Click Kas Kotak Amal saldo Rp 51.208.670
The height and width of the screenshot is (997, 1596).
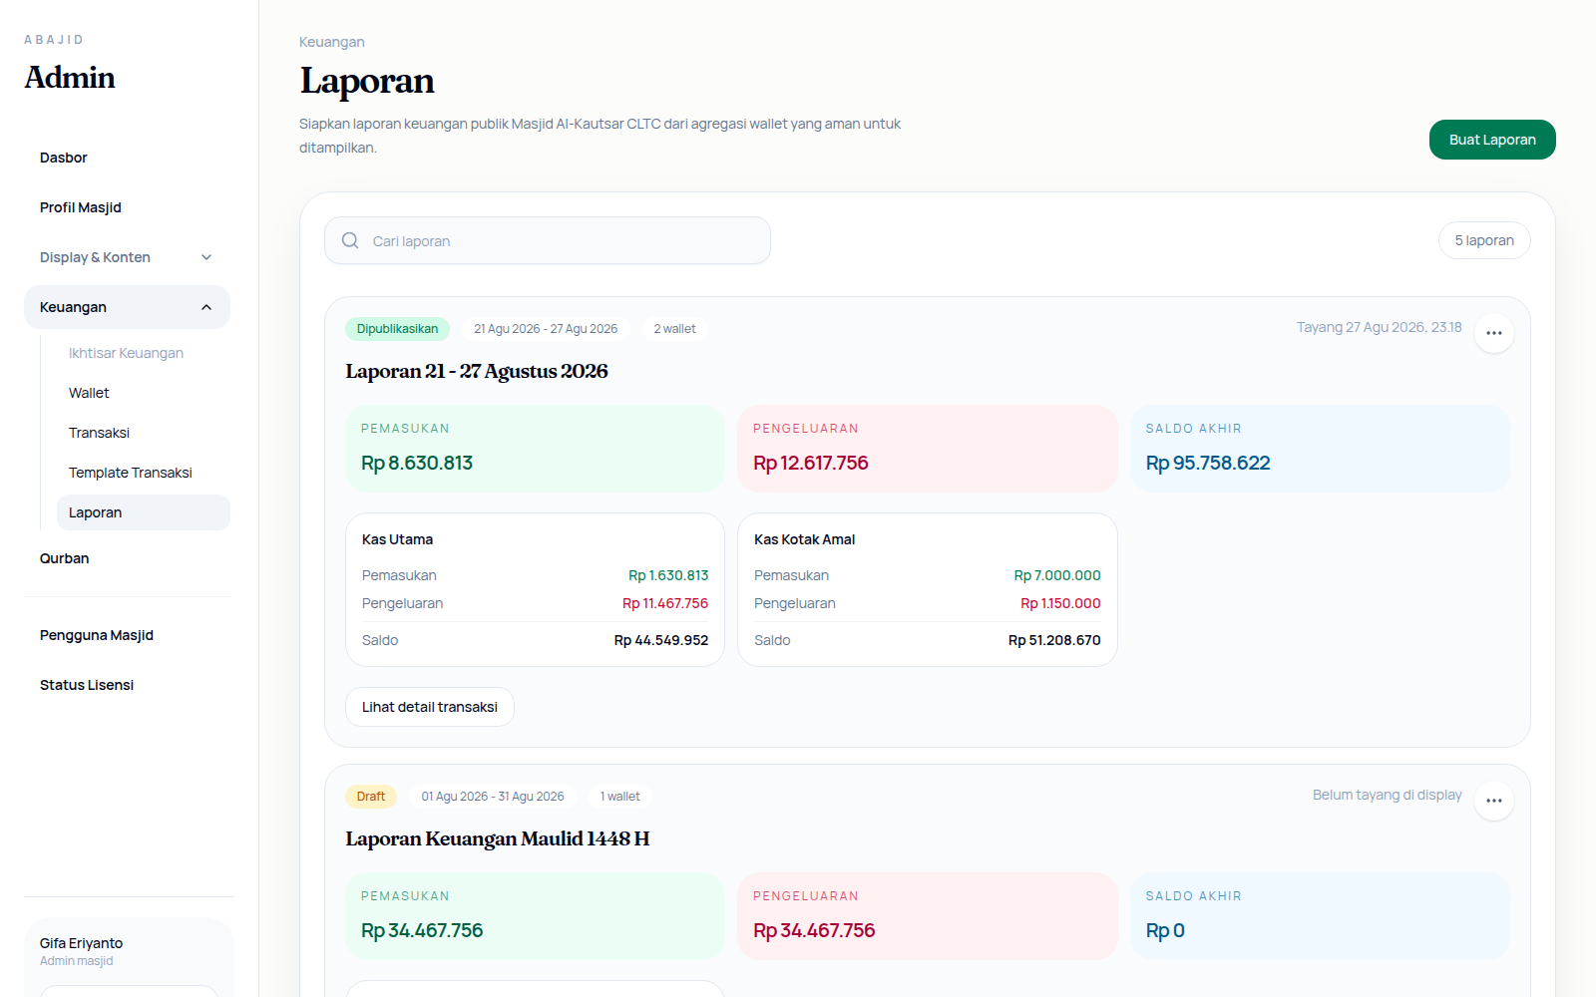click(x=1054, y=640)
